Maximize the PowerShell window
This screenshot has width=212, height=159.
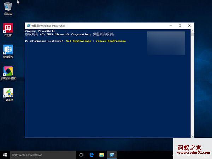coord(180,26)
